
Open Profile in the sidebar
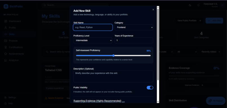pos(19,28)
